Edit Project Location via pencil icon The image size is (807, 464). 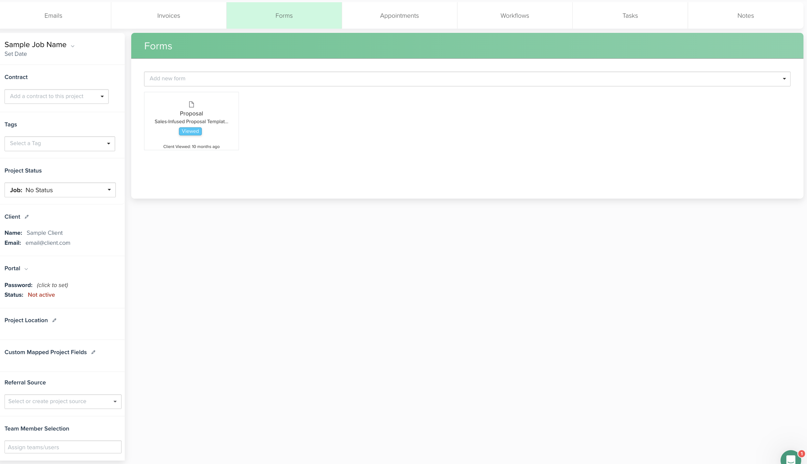[54, 320]
